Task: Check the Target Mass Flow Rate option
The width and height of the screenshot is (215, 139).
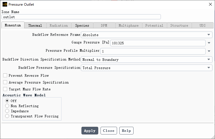Action: 5,89
